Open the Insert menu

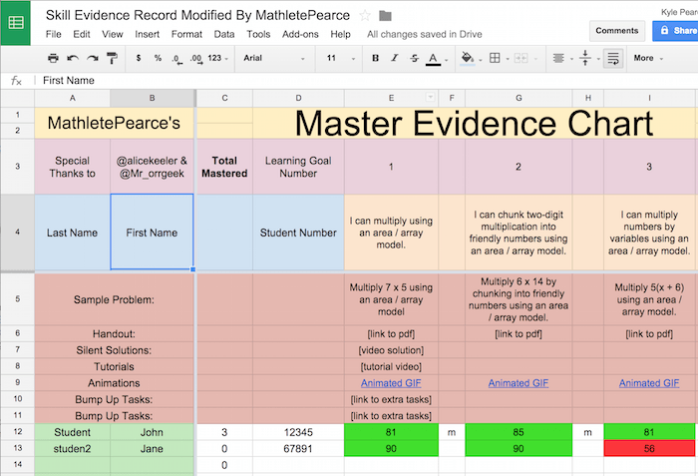tap(150, 34)
